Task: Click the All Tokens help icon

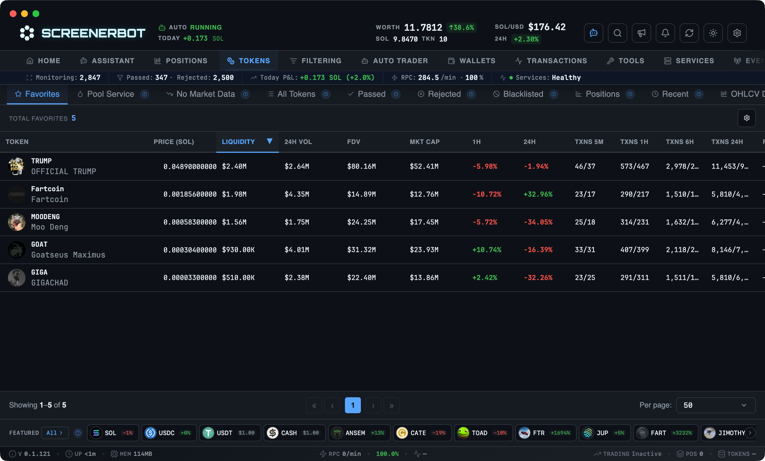Action: 326,94
